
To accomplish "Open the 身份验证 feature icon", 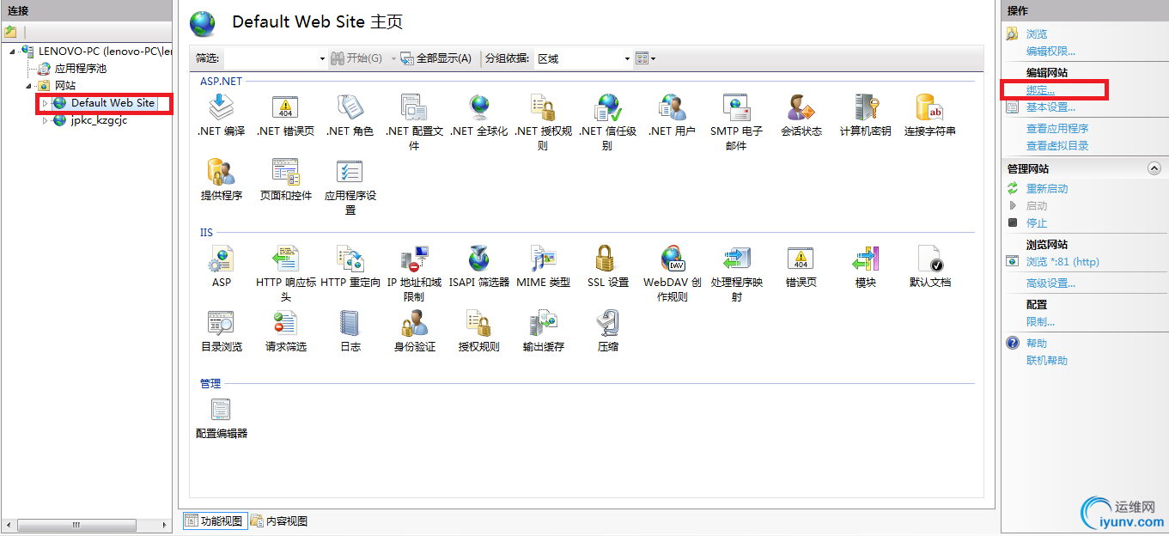I will tap(414, 323).
